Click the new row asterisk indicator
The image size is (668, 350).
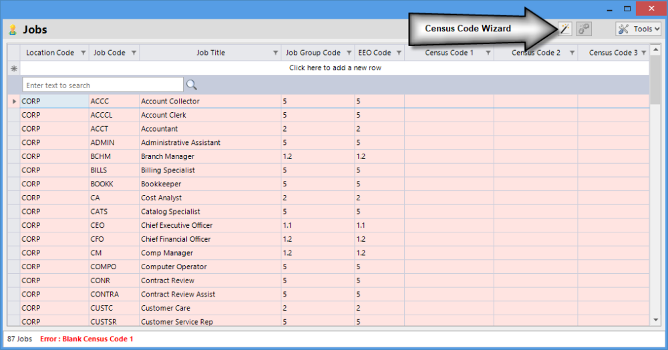coord(14,68)
